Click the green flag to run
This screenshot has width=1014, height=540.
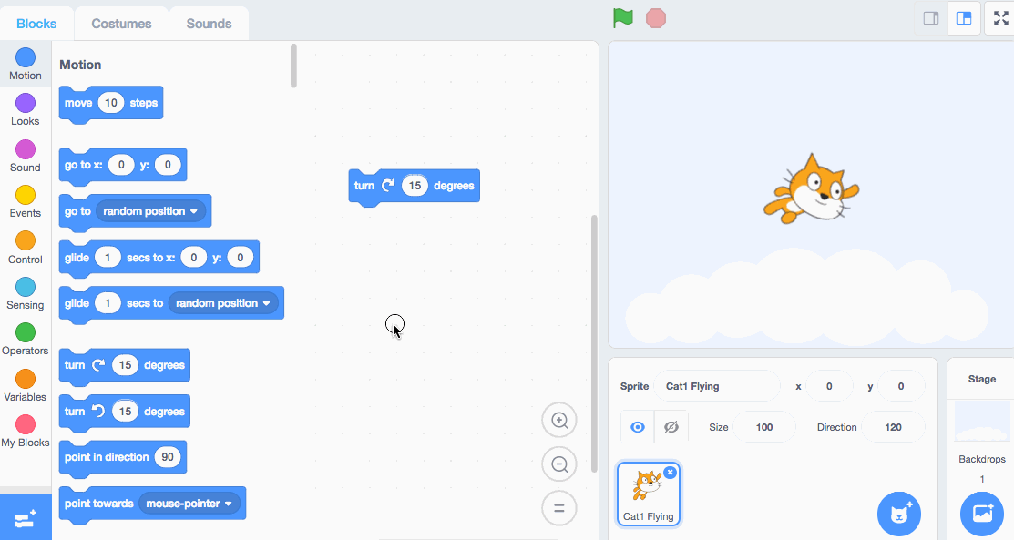click(x=623, y=18)
